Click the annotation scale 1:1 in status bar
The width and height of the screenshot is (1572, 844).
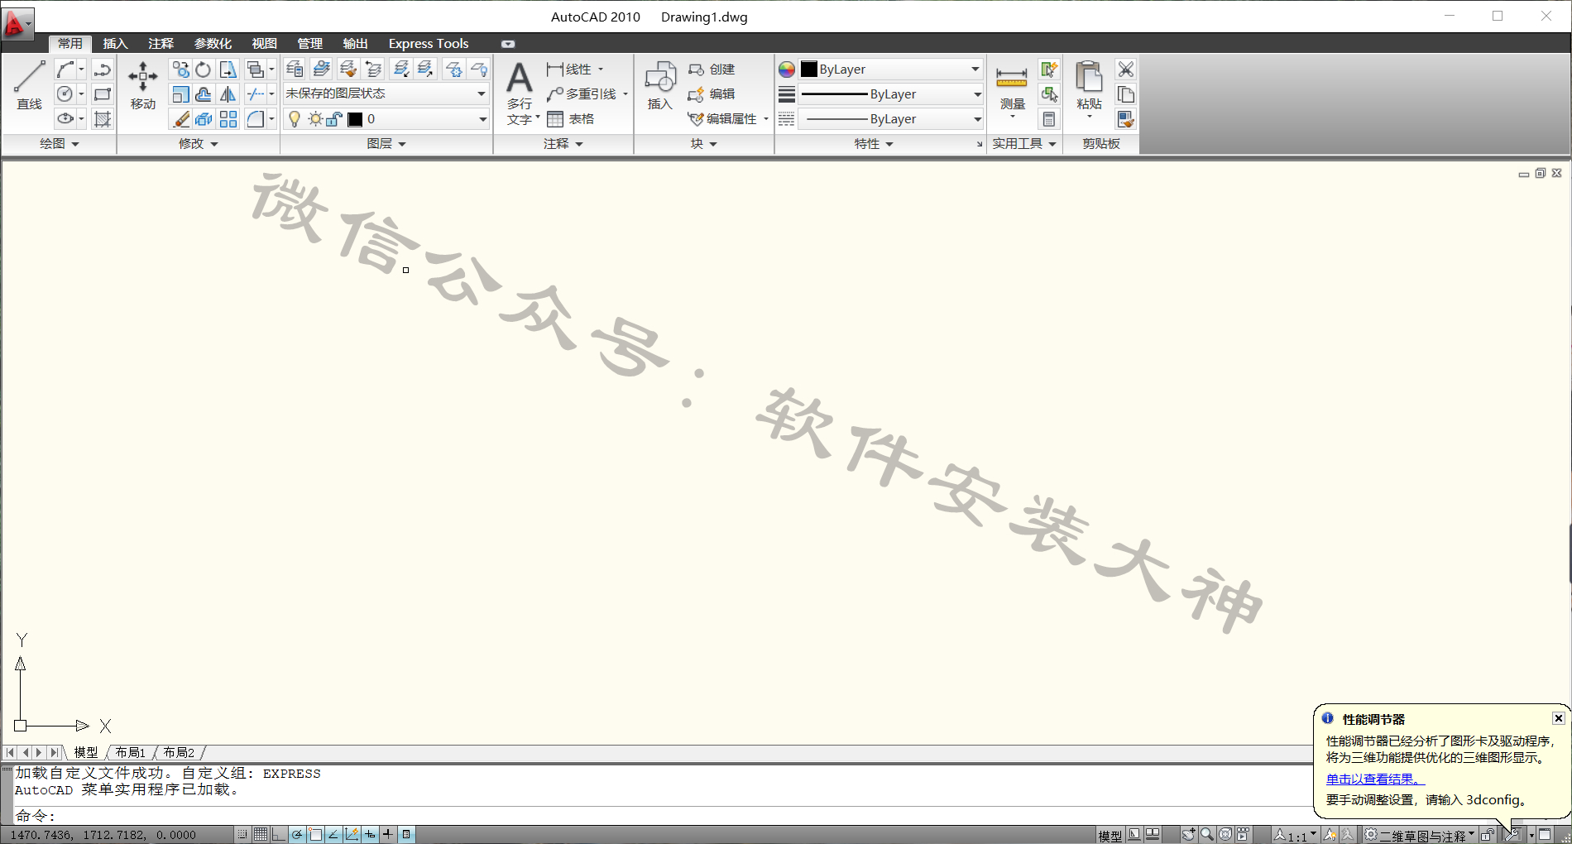coord(1296,836)
